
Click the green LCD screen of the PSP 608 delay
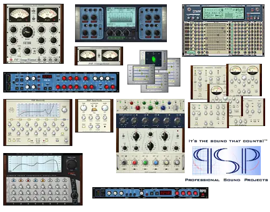pos(223,13)
